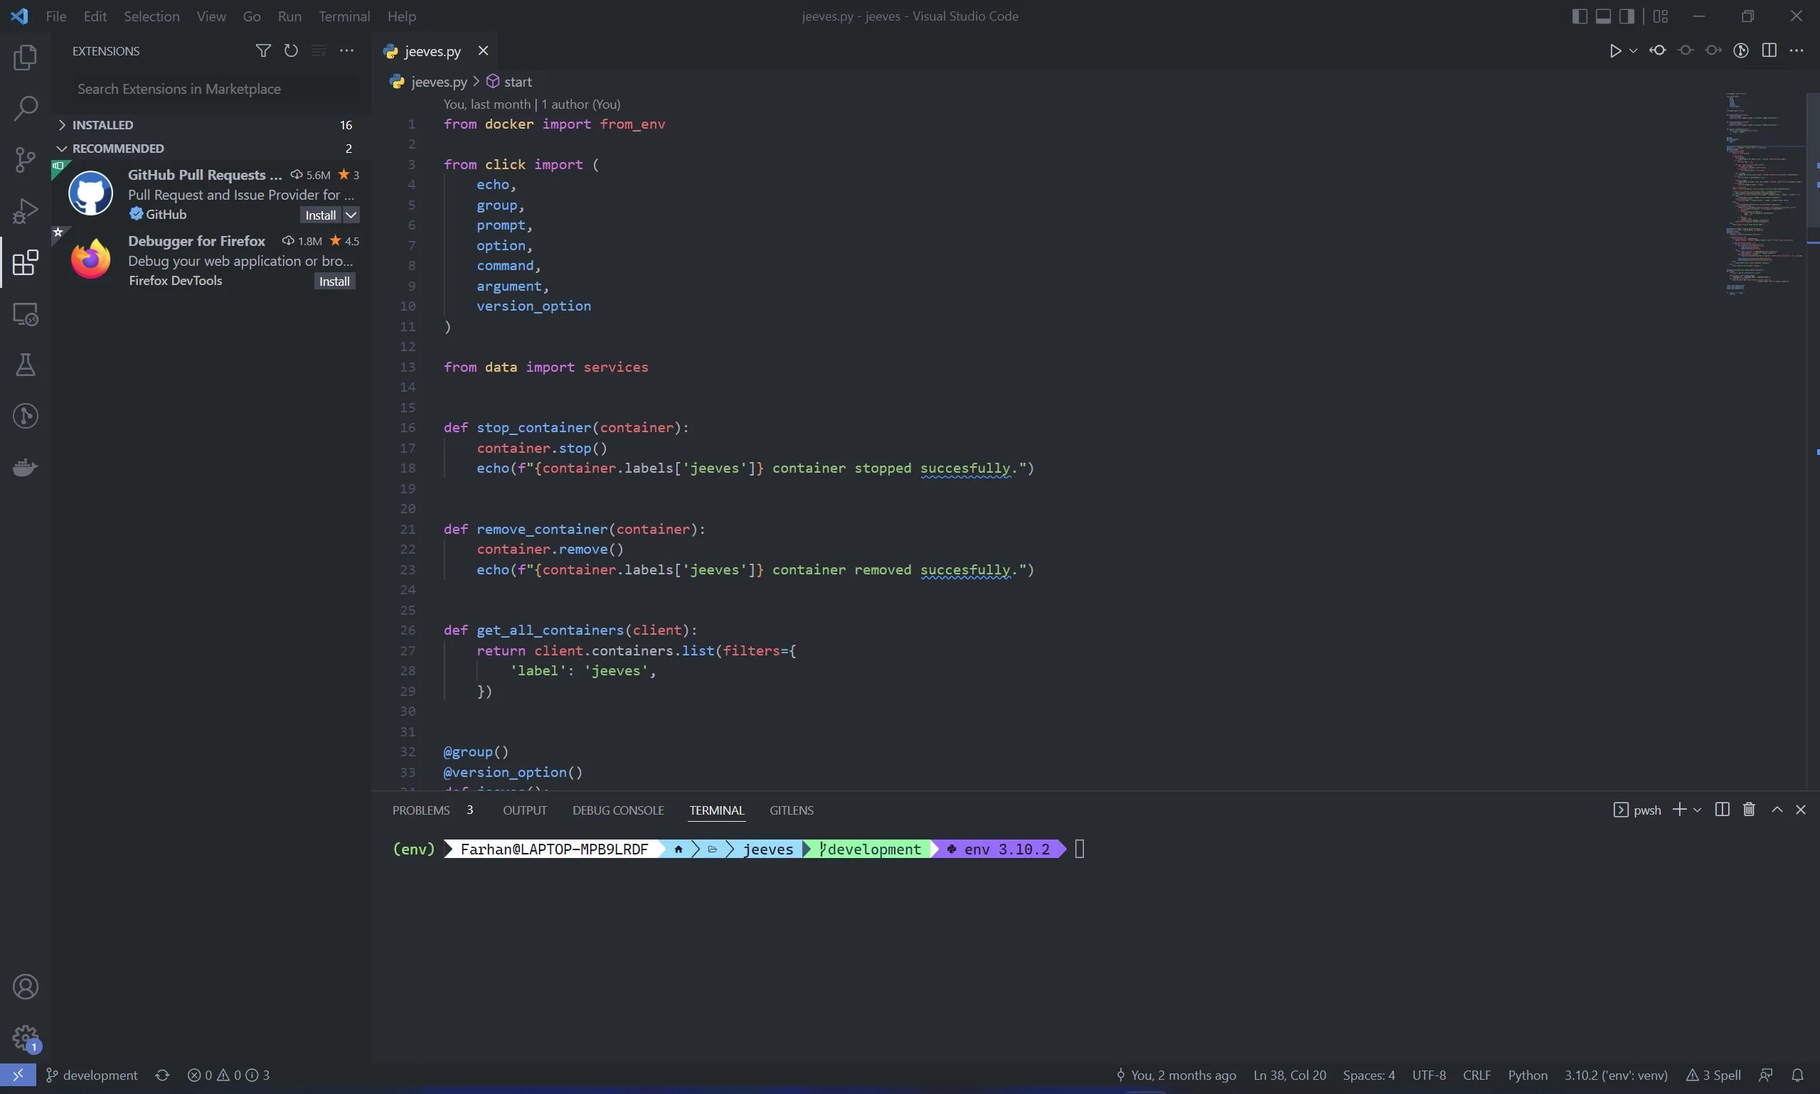Click the filter extensions funnel icon
The image size is (1820, 1094).
coord(262,51)
